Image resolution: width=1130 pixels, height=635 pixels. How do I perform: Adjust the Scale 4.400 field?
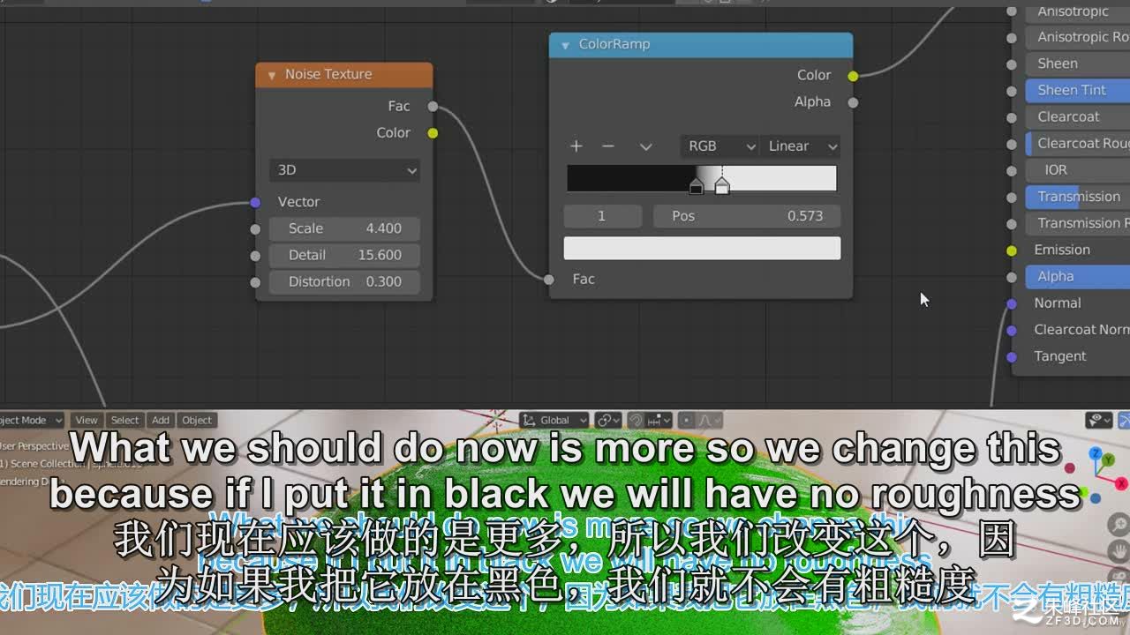(x=344, y=228)
